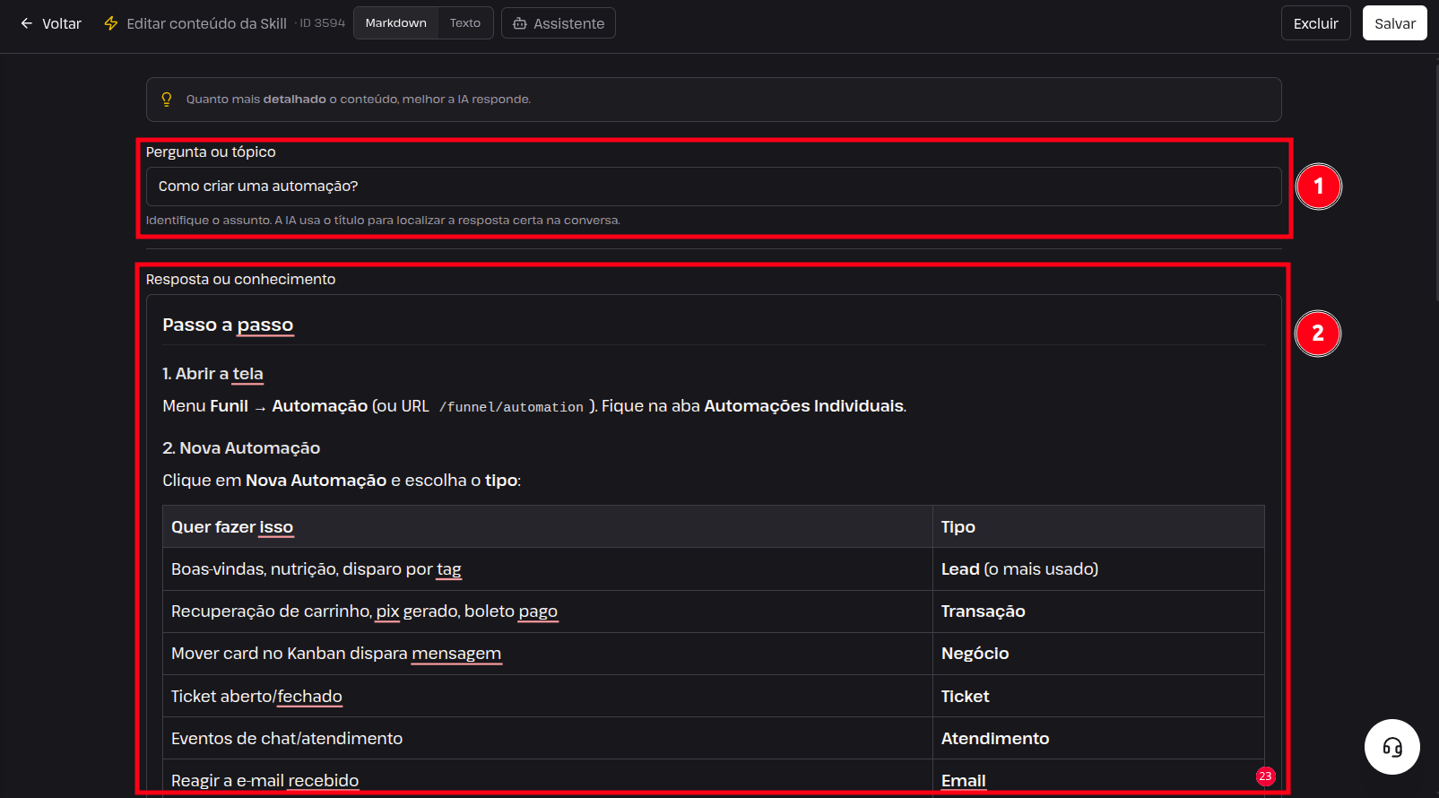Switch editor to Texto mode
1439x798 pixels.
[465, 23]
